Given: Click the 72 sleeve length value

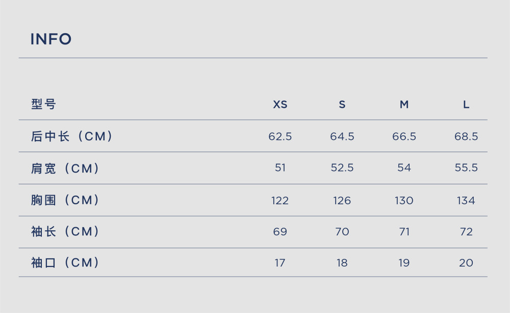Looking at the screenshot, I should pos(466,232).
